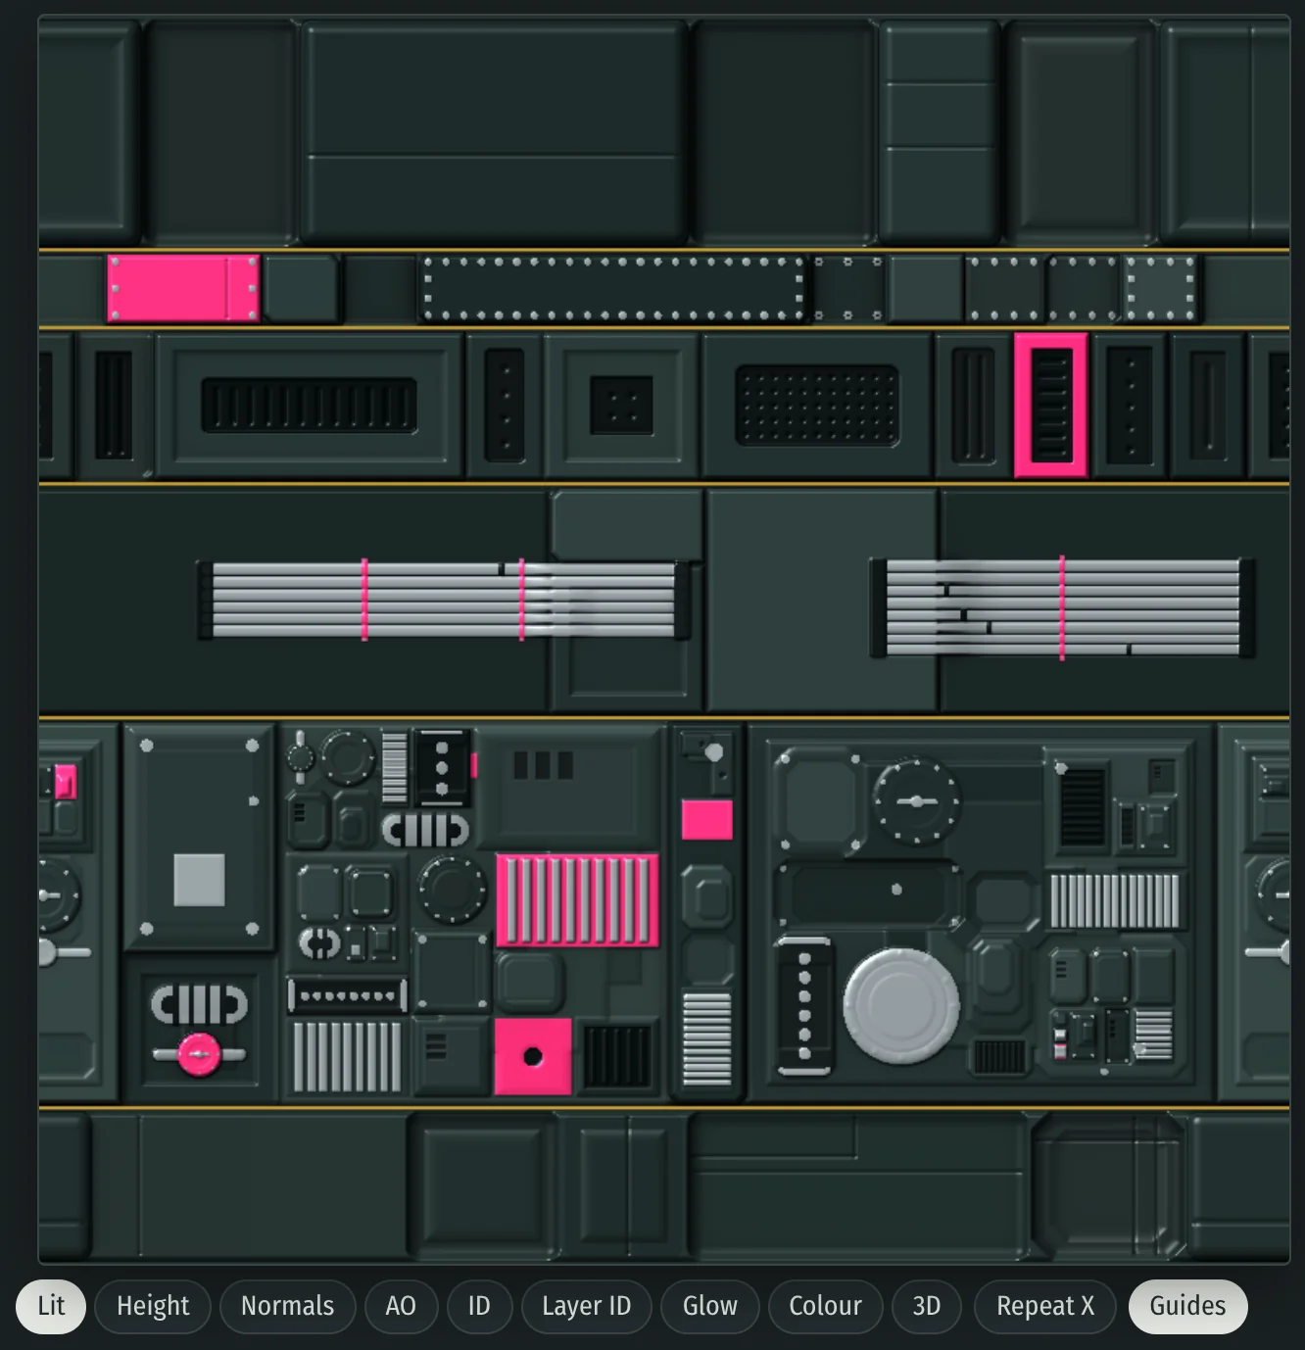The image size is (1305, 1350).
Task: Open the AO view
Action: 401,1306
